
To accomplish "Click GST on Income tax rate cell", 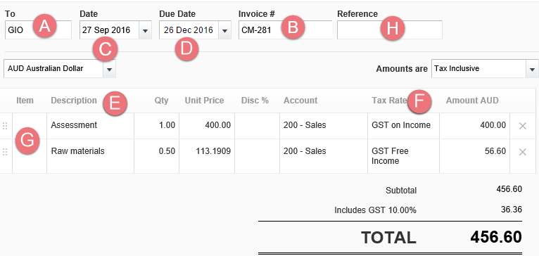I will (404, 126).
